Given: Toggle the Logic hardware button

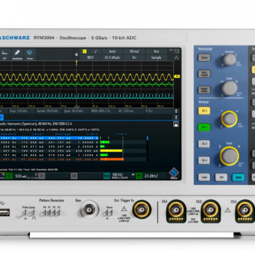Looking at the screenshot, I should click(204, 177).
